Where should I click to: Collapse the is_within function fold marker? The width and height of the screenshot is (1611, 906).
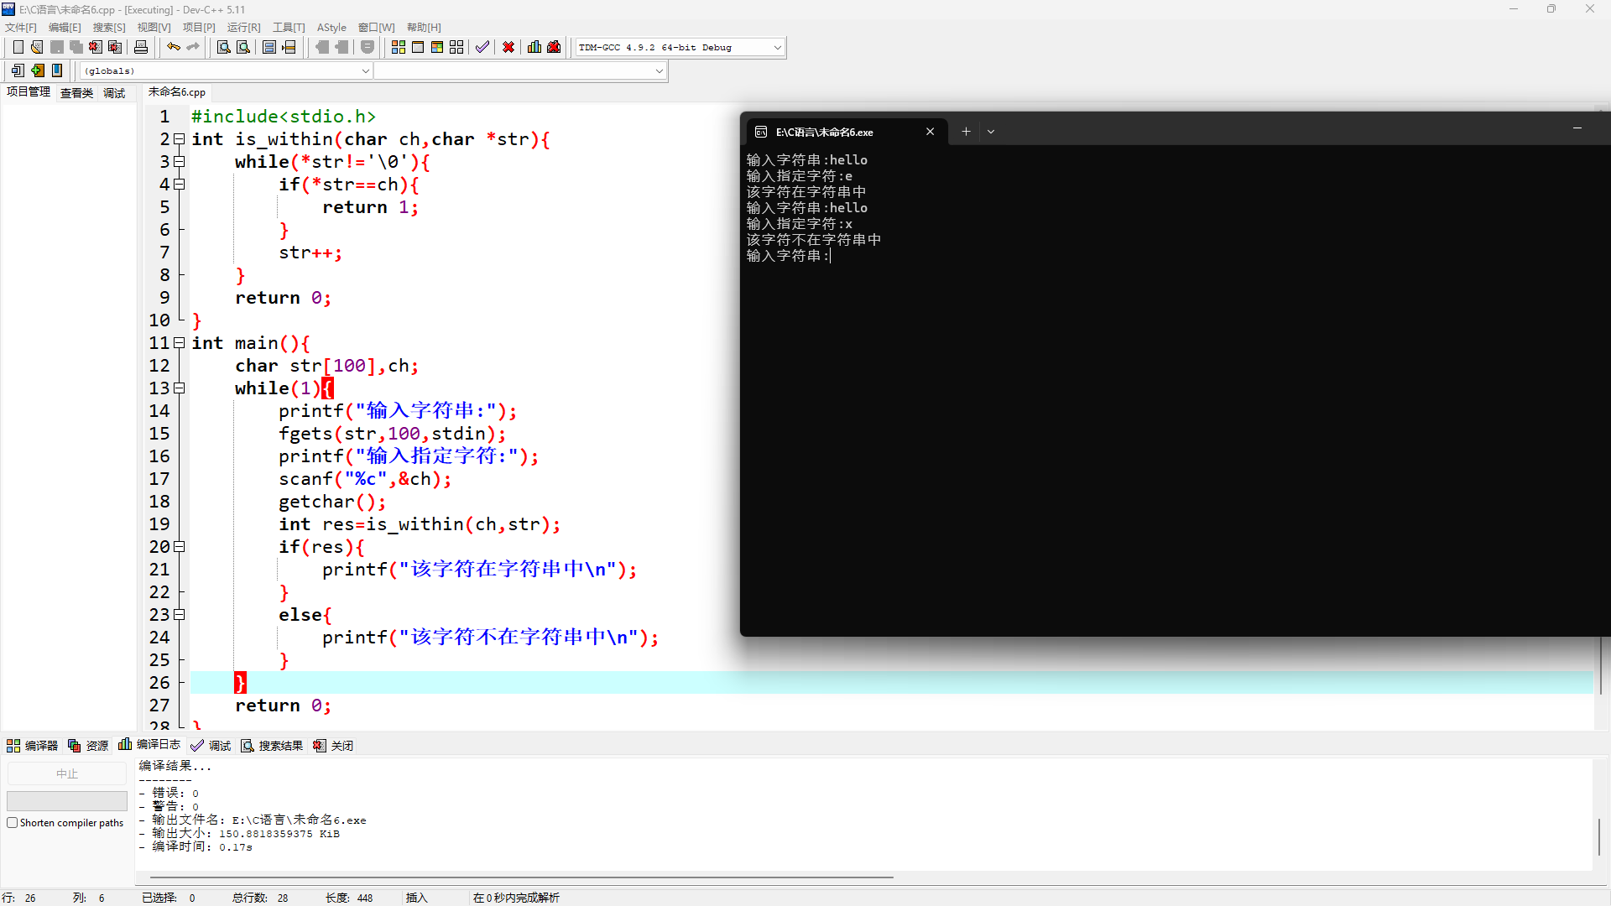(x=179, y=139)
